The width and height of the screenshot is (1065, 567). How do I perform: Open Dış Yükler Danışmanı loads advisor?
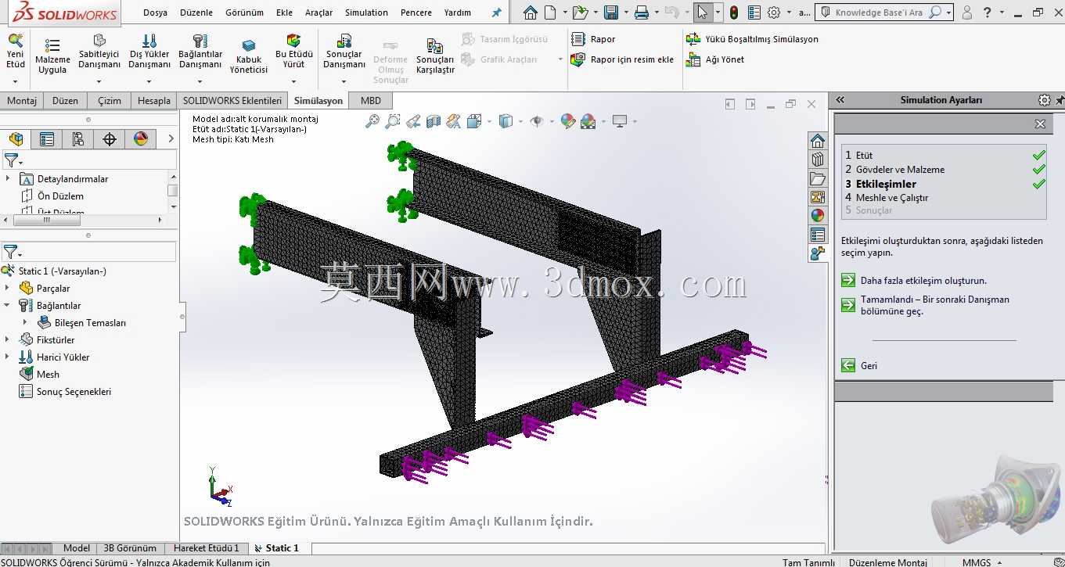pyautogui.click(x=149, y=52)
